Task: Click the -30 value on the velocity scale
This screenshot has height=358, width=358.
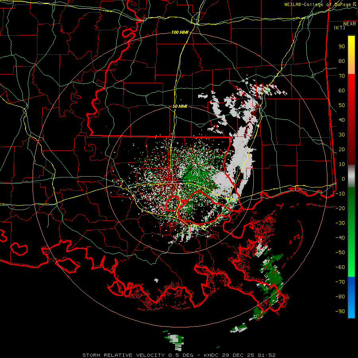Action: pyautogui.click(x=340, y=223)
